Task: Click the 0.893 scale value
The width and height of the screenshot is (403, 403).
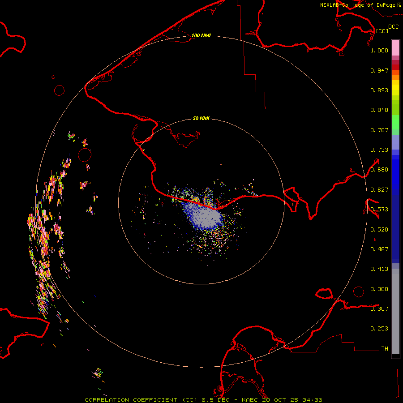Action: [x=379, y=90]
